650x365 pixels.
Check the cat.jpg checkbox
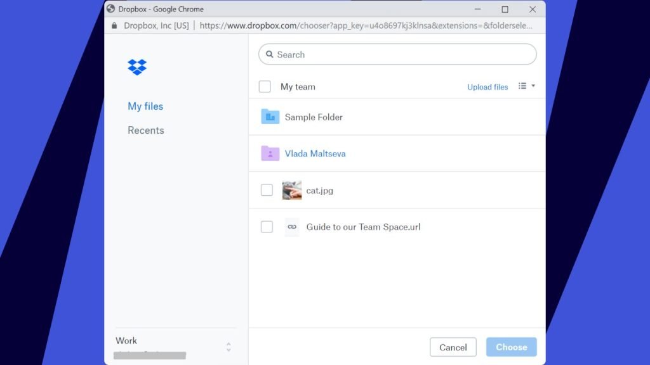click(267, 190)
